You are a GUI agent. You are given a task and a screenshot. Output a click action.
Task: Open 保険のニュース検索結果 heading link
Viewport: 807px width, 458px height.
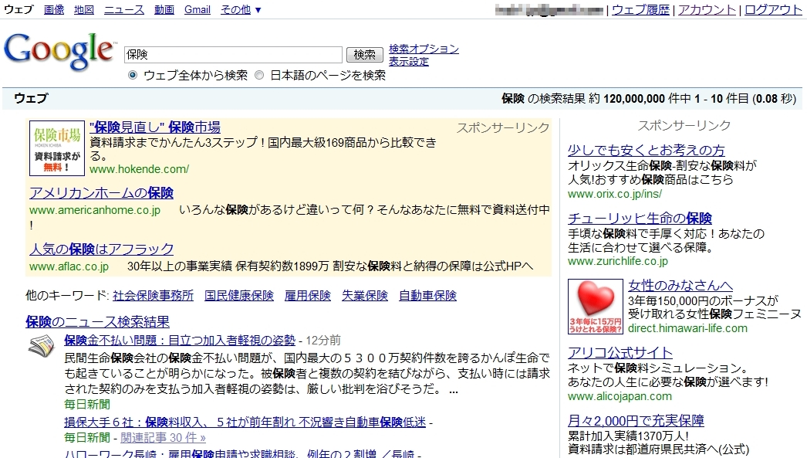97,322
